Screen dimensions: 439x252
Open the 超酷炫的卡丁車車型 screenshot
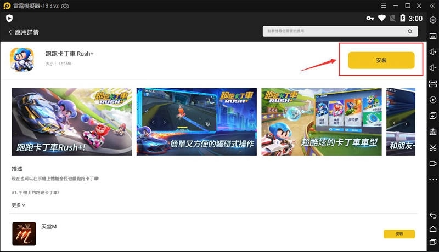click(x=321, y=121)
